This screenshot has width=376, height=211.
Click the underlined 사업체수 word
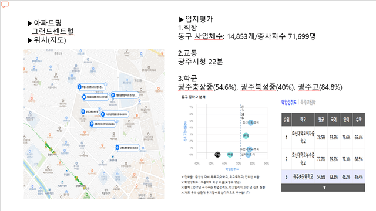(x=209, y=36)
